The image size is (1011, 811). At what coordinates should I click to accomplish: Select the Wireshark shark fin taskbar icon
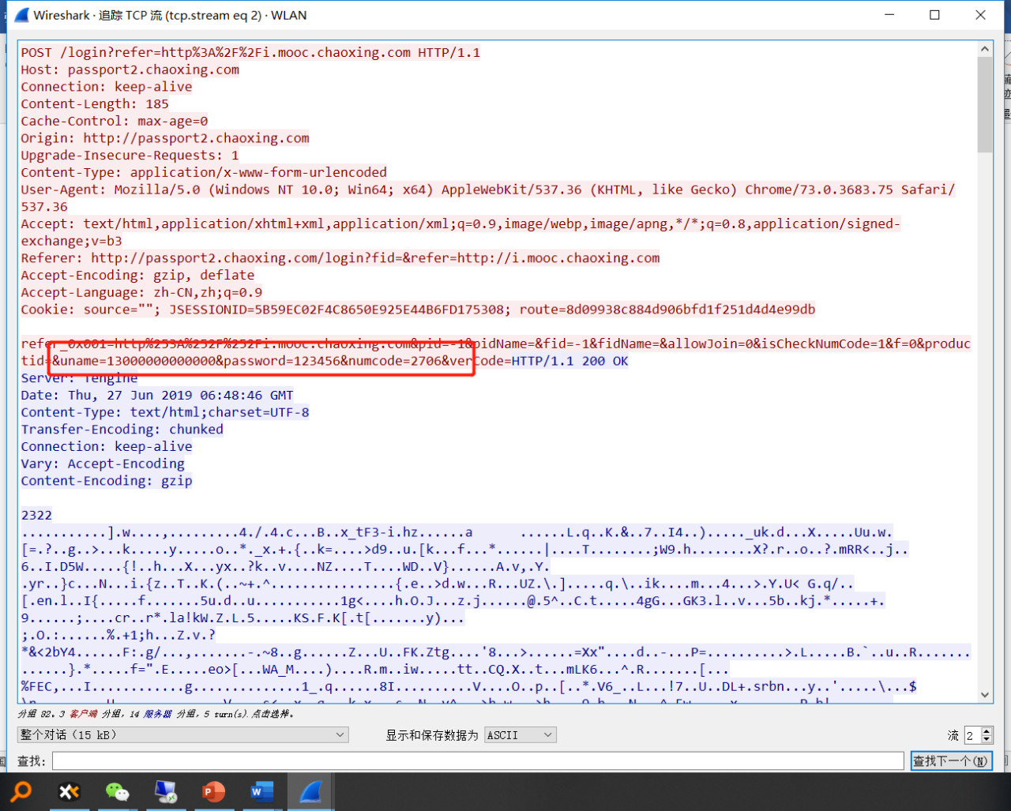pyautogui.click(x=310, y=791)
